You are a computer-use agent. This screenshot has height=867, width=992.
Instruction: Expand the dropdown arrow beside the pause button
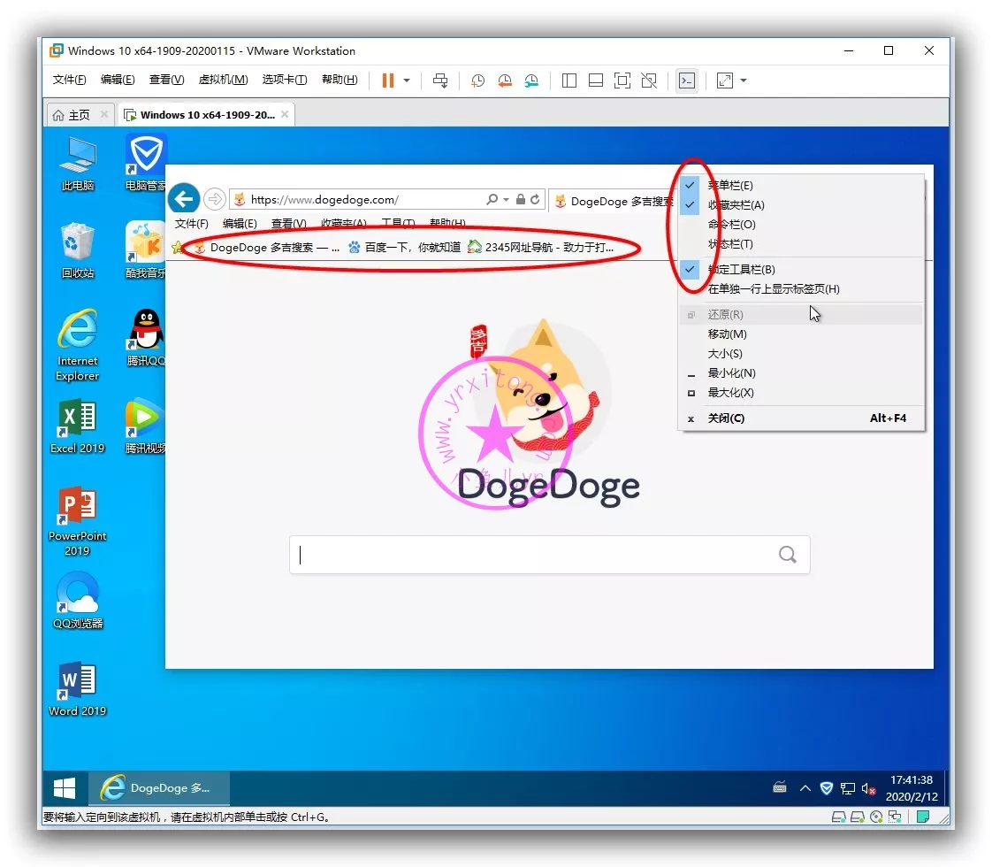(x=407, y=81)
